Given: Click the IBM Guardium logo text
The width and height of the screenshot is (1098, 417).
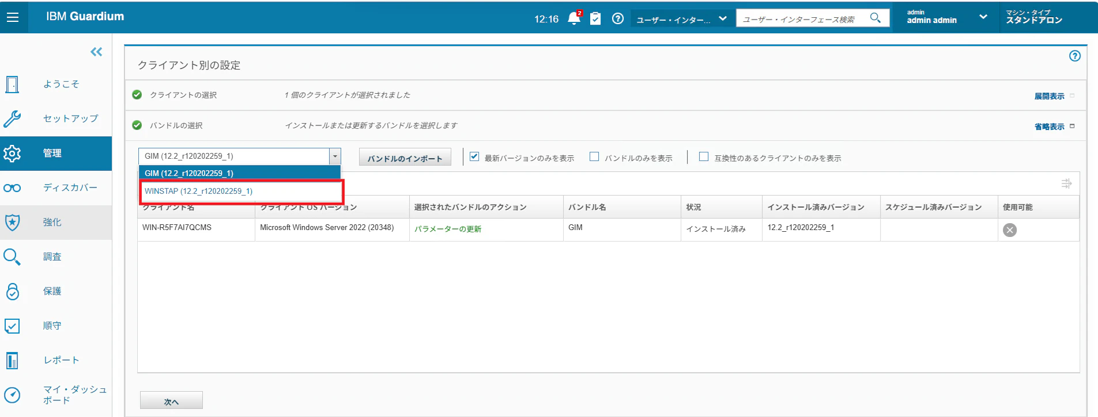Looking at the screenshot, I should (x=85, y=16).
